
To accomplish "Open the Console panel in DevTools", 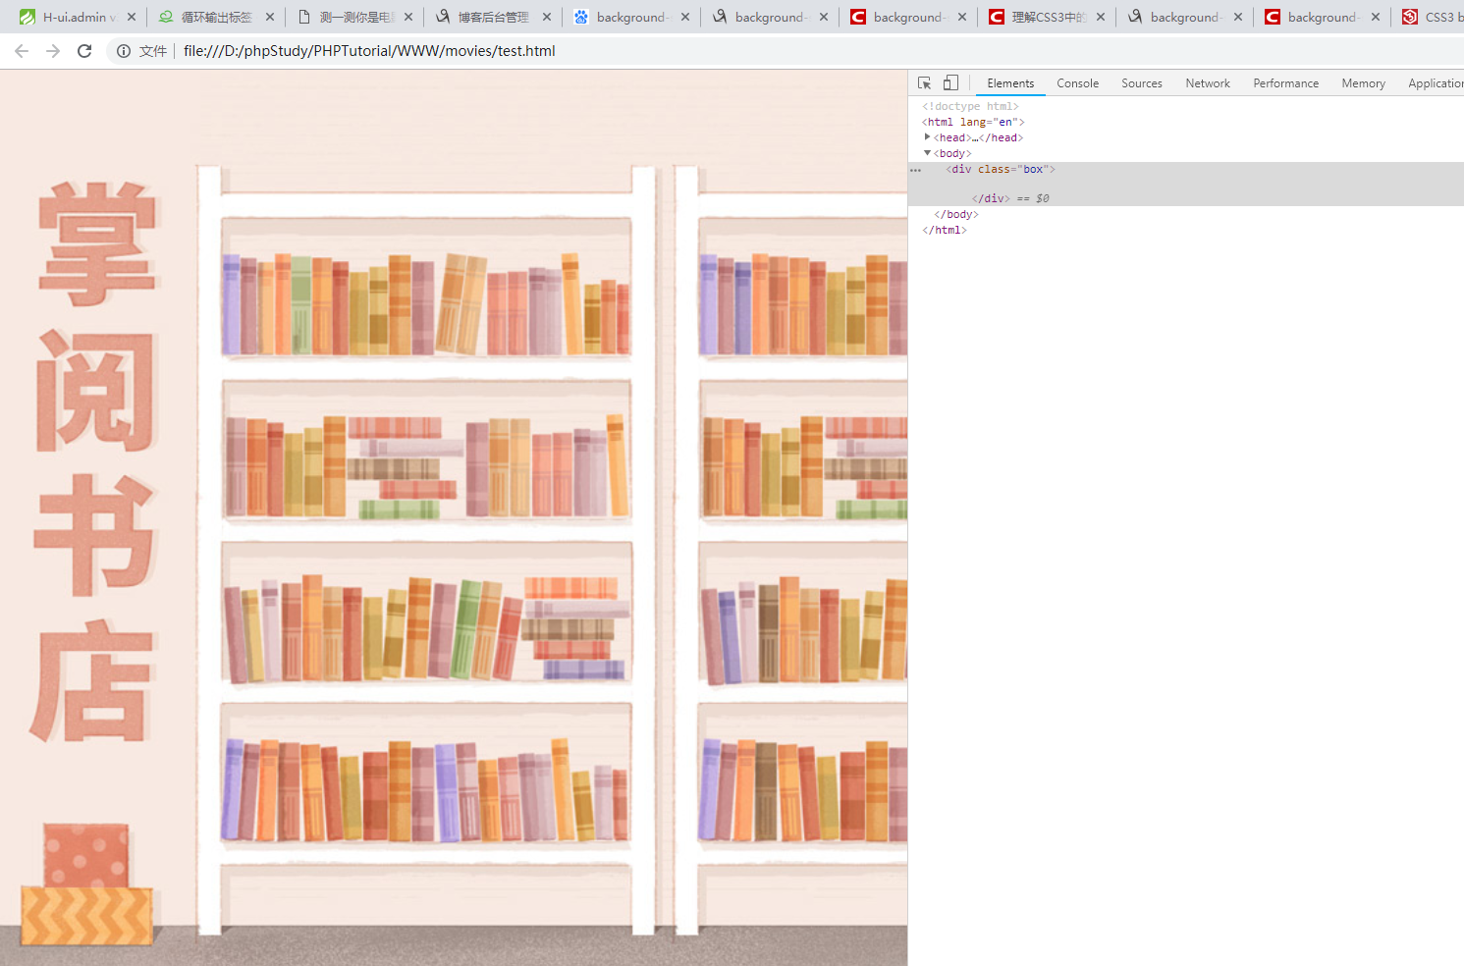I will 1077,83.
